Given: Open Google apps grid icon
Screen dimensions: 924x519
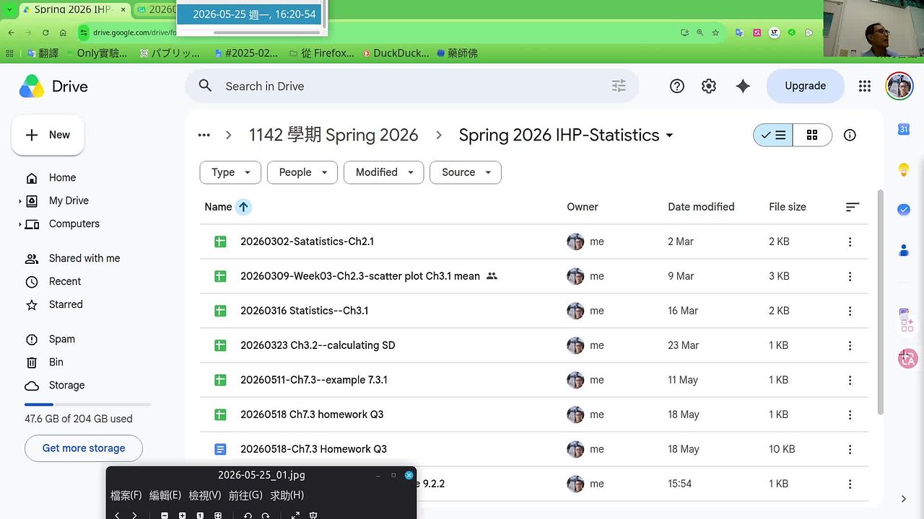Looking at the screenshot, I should [x=864, y=86].
